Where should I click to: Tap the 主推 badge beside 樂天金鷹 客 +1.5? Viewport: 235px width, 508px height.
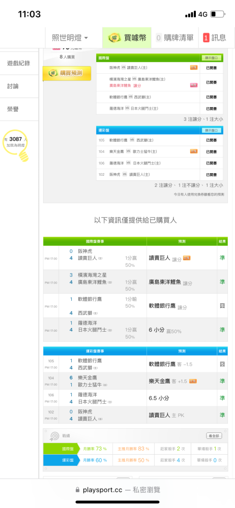193,381
